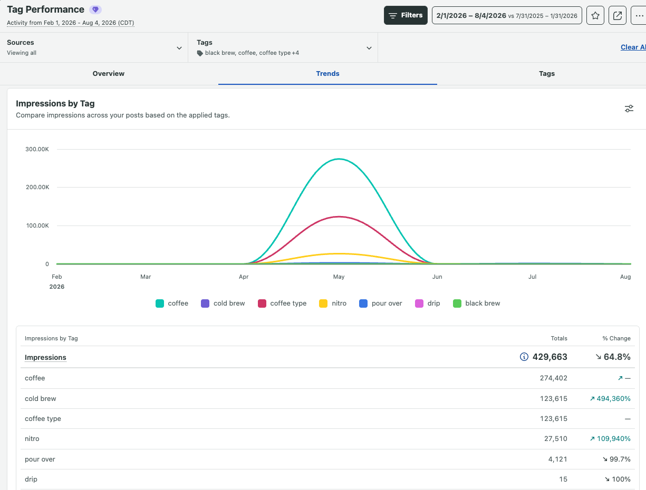The image size is (646, 490).
Task: Expand the Tags dropdown chevron
Action: pyautogui.click(x=369, y=48)
